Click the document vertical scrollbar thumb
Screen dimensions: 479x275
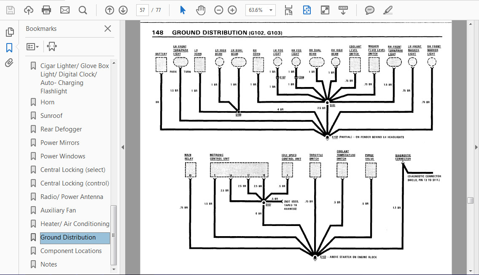click(x=471, y=201)
